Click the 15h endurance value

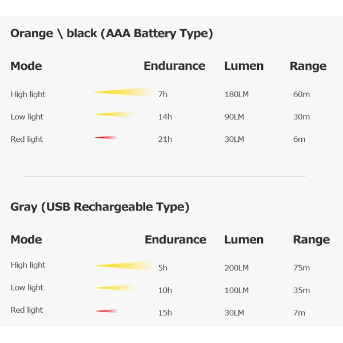(165, 313)
